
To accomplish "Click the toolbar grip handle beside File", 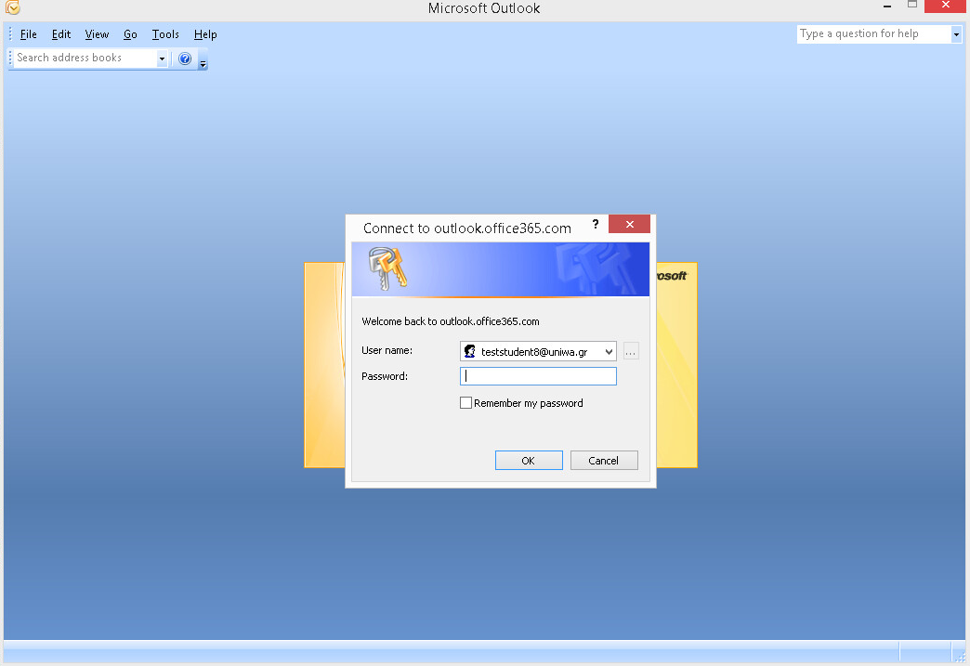I will (10, 34).
